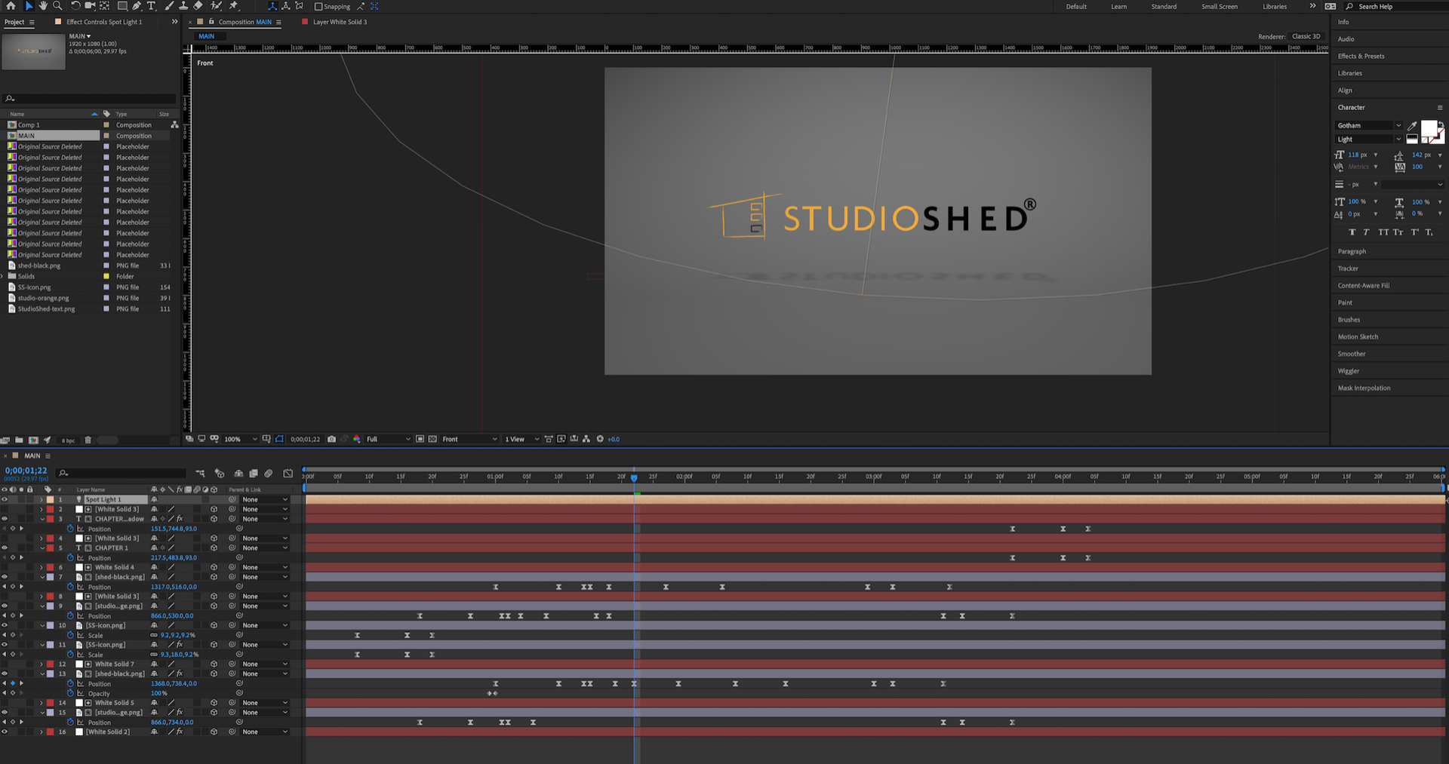Viewport: 1449px width, 764px height.
Task: Open the 1 View layout dropdown
Action: (x=521, y=439)
